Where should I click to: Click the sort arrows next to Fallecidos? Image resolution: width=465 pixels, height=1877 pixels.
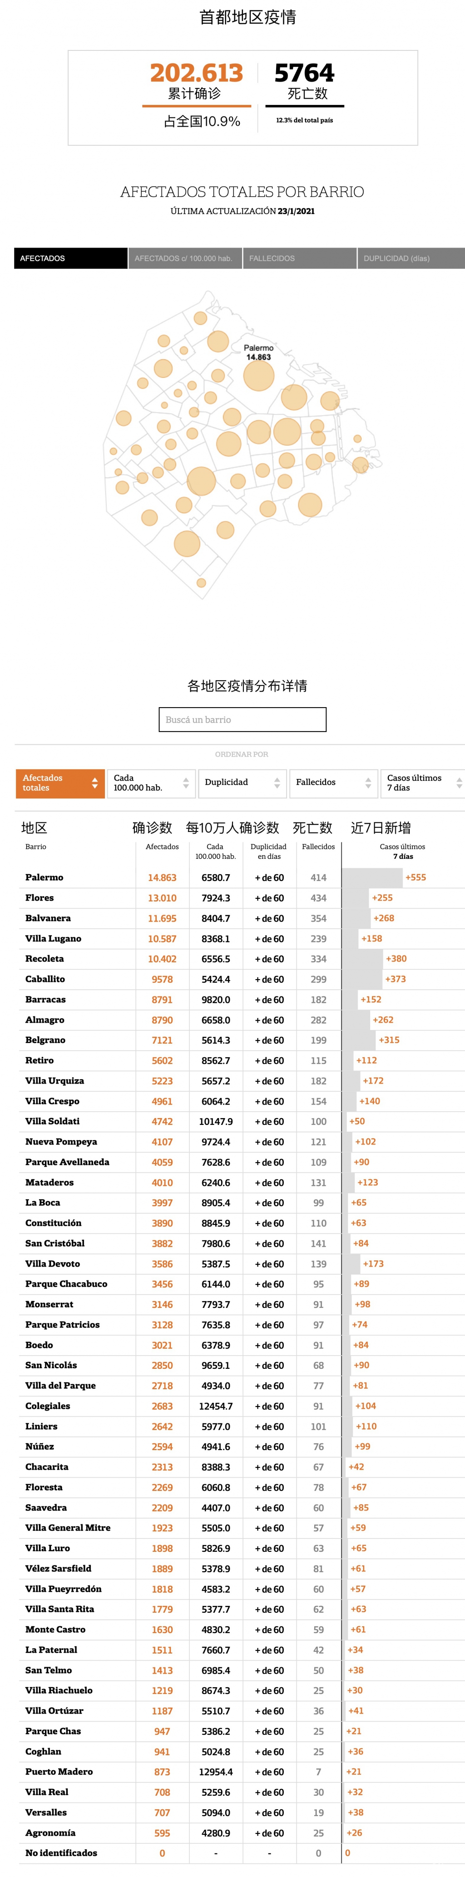[368, 783]
